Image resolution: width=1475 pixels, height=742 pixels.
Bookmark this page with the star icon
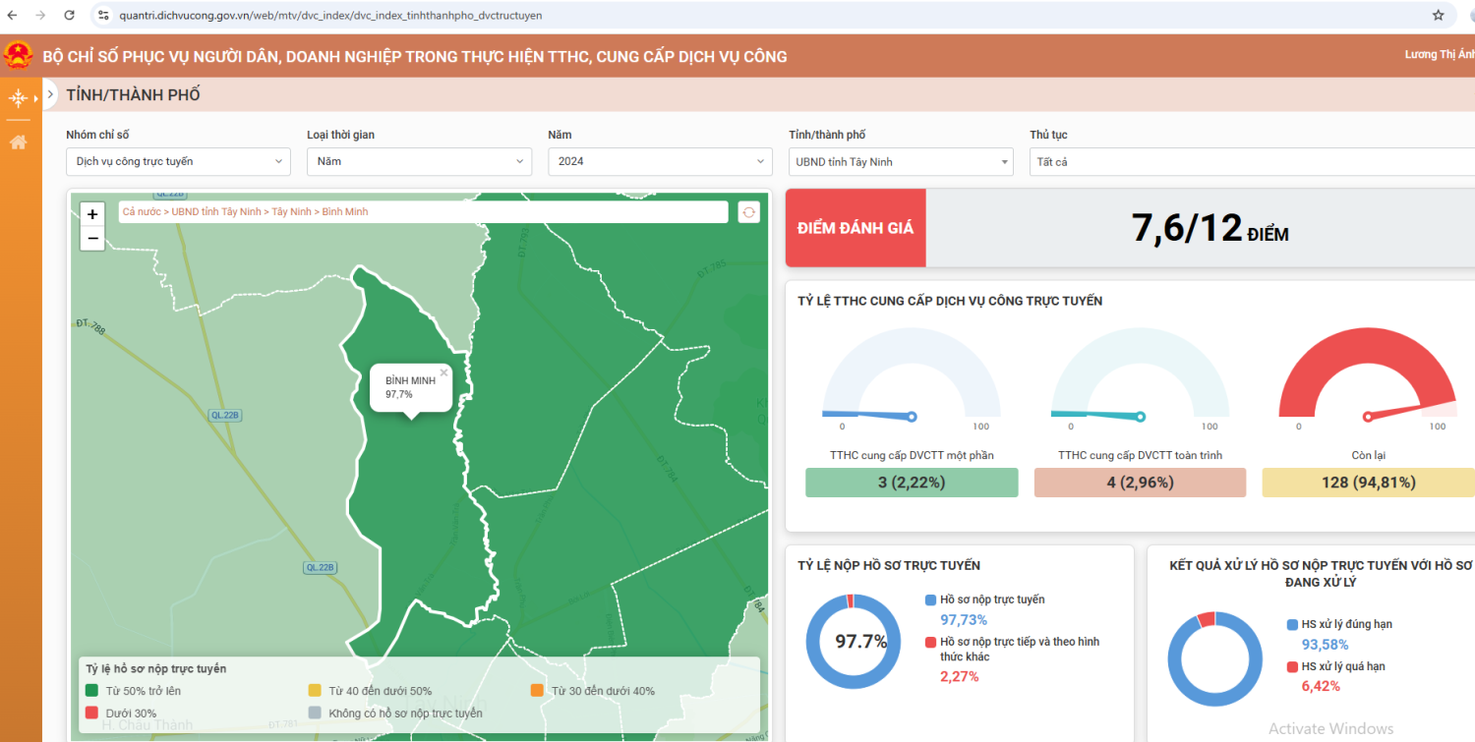click(x=1438, y=16)
